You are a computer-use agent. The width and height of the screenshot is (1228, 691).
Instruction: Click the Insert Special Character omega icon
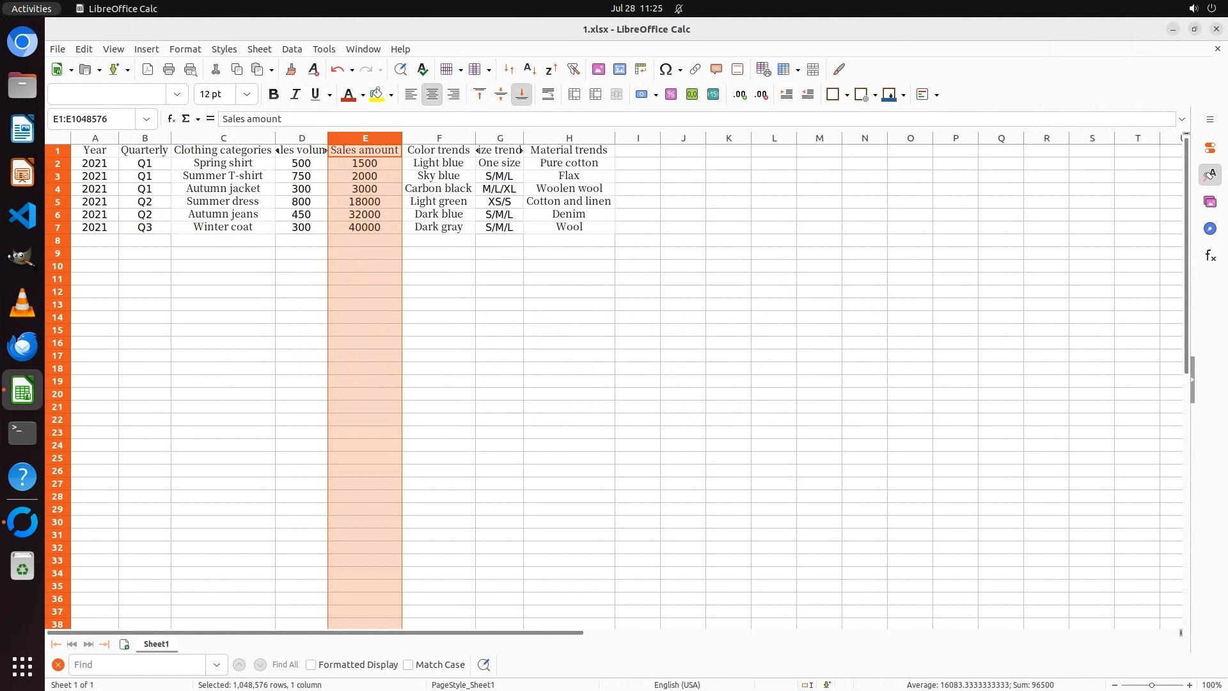click(665, 69)
